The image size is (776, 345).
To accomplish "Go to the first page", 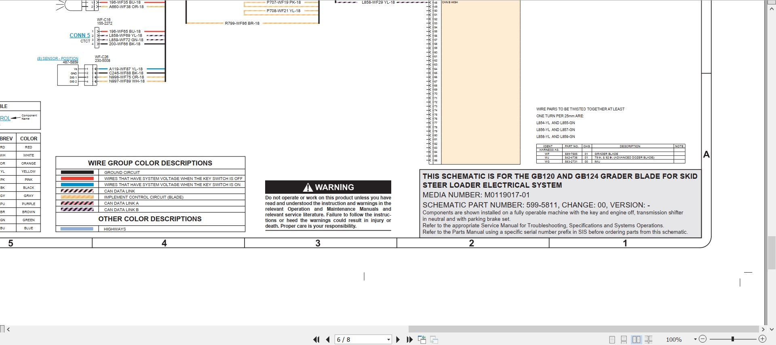I will 316,340.
